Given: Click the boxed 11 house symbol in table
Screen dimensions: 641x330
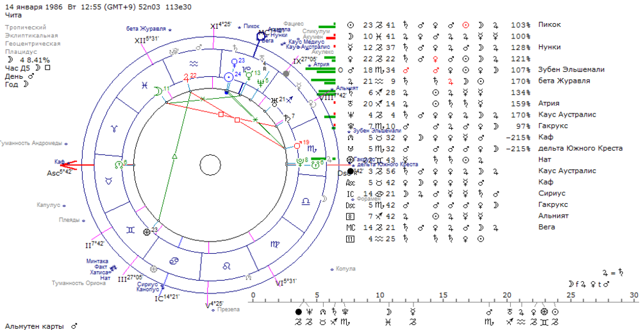Looking at the screenshot, I should click(351, 238).
